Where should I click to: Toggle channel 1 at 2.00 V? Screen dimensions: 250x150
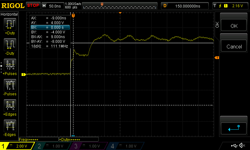click(17, 146)
